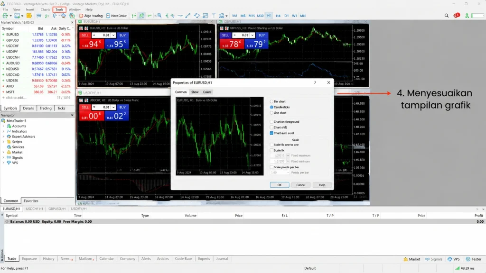Toggle the Market Watch panel icon
The image size is (486, 273).
pyautogui.click(x=39, y=16)
